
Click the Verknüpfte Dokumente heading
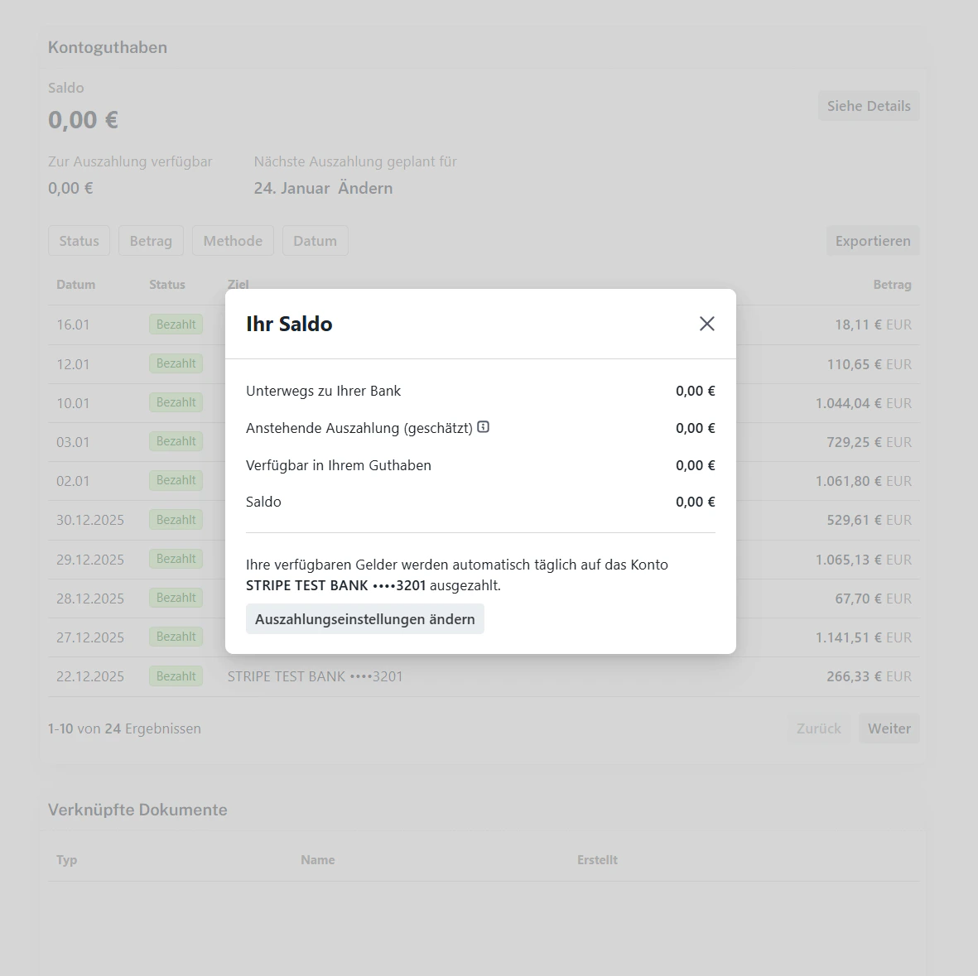point(137,810)
